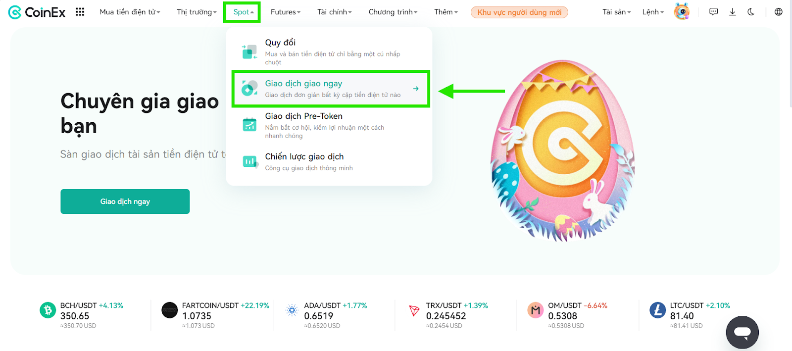
Task: Click the +4.13% change for BCH
Action: [x=111, y=305]
